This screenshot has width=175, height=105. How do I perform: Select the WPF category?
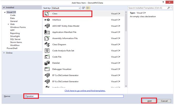[12, 30]
